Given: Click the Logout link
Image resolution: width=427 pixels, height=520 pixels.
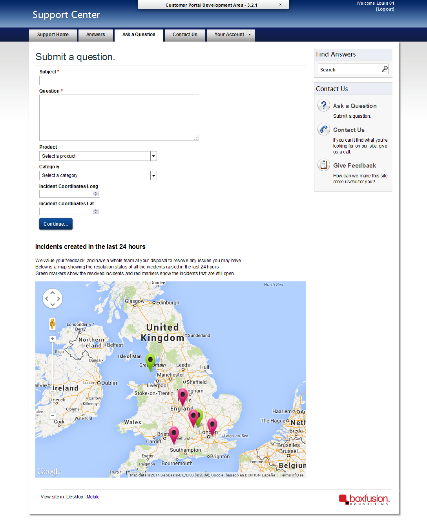Looking at the screenshot, I should point(385,9).
